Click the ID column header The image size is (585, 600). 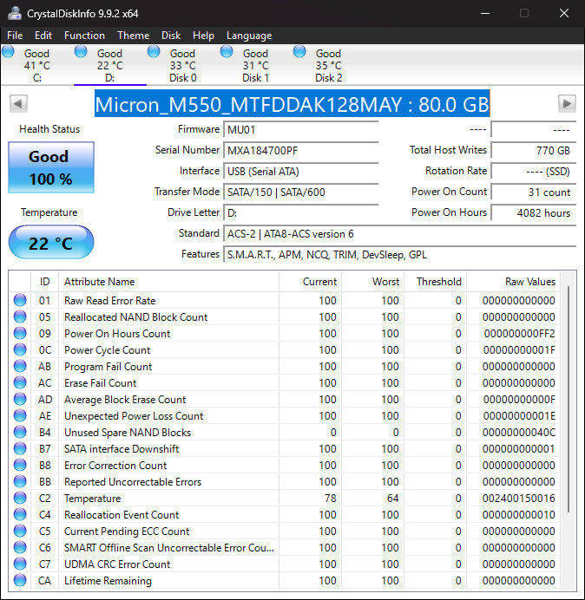tap(44, 282)
